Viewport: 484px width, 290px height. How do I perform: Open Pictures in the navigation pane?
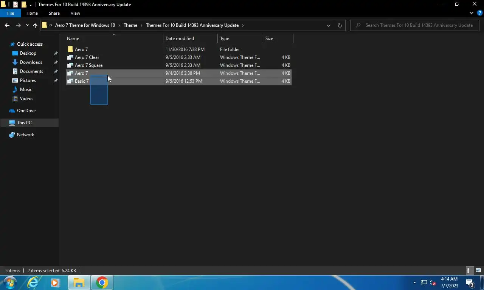(x=28, y=80)
